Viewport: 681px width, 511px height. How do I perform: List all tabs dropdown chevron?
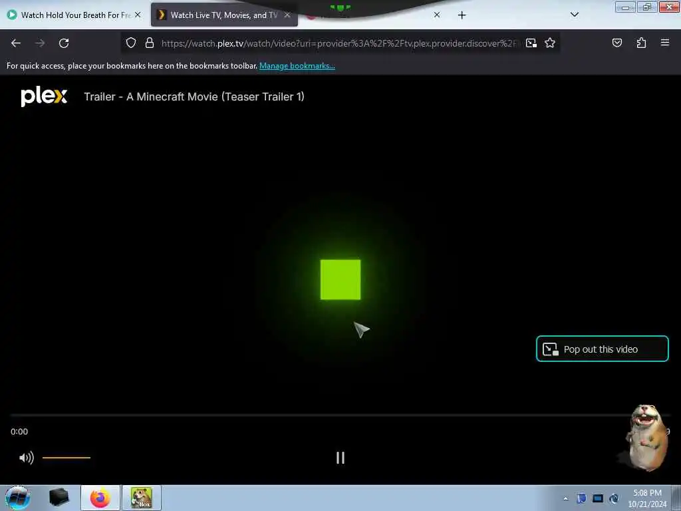[x=574, y=15]
